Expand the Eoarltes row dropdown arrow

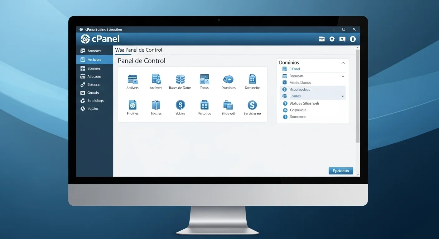(x=343, y=96)
